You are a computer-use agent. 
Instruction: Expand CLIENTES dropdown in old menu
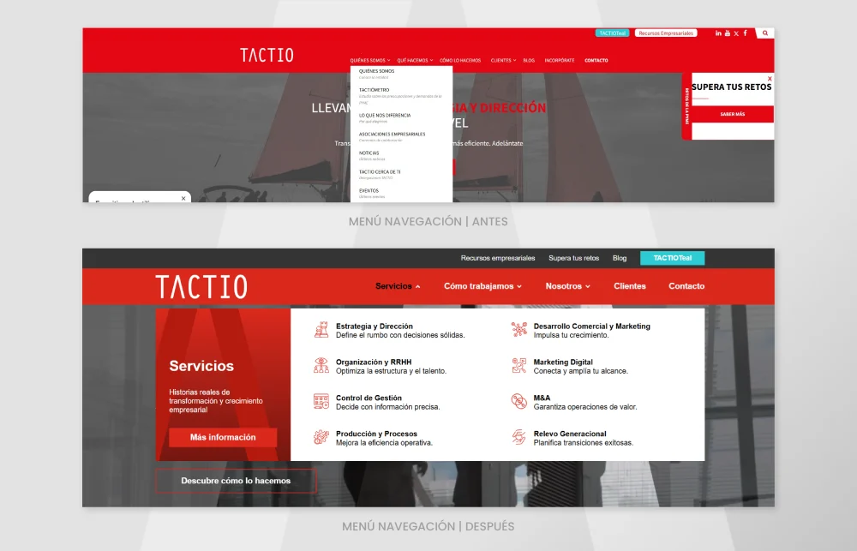click(503, 61)
